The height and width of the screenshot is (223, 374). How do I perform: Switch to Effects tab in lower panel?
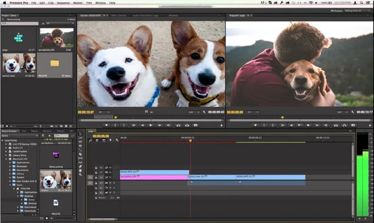(x=35, y=131)
